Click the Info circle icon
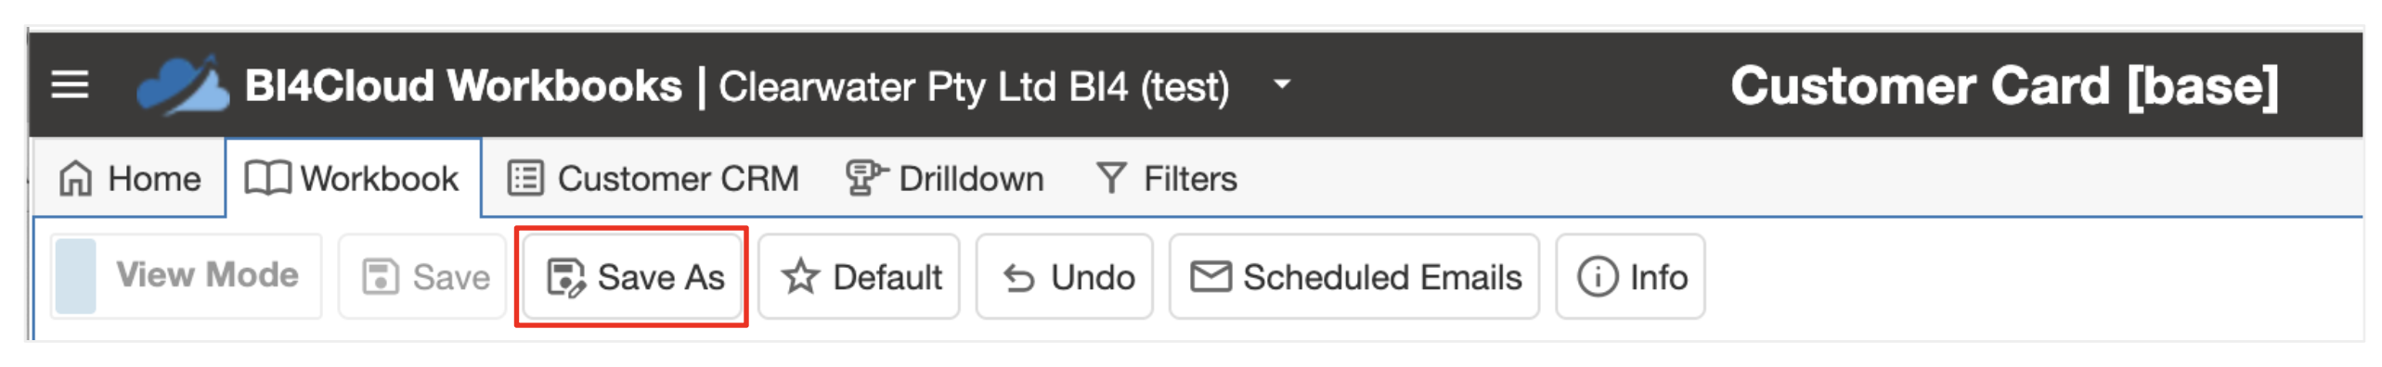The height and width of the screenshot is (367, 2382). click(1597, 277)
